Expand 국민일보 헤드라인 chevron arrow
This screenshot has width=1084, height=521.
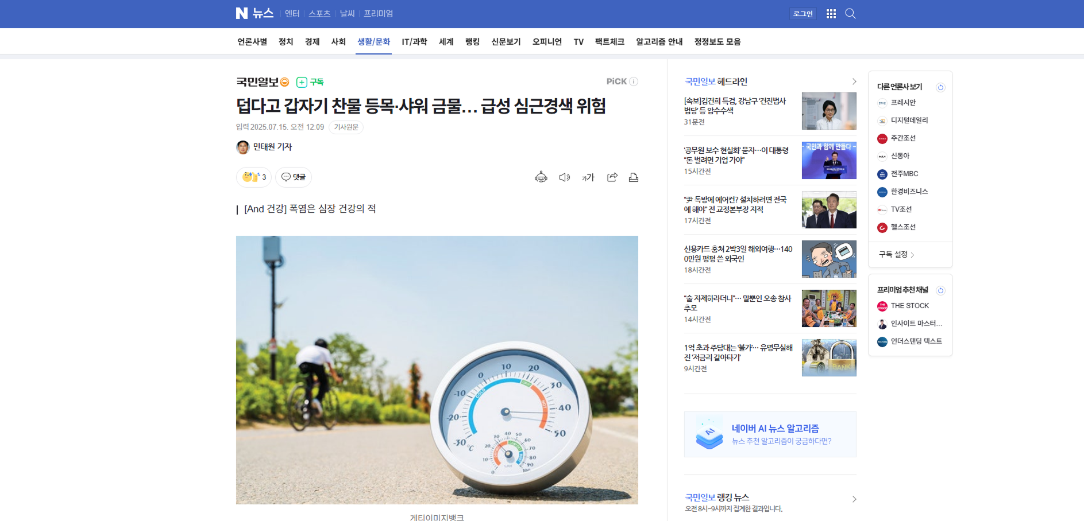click(x=854, y=81)
